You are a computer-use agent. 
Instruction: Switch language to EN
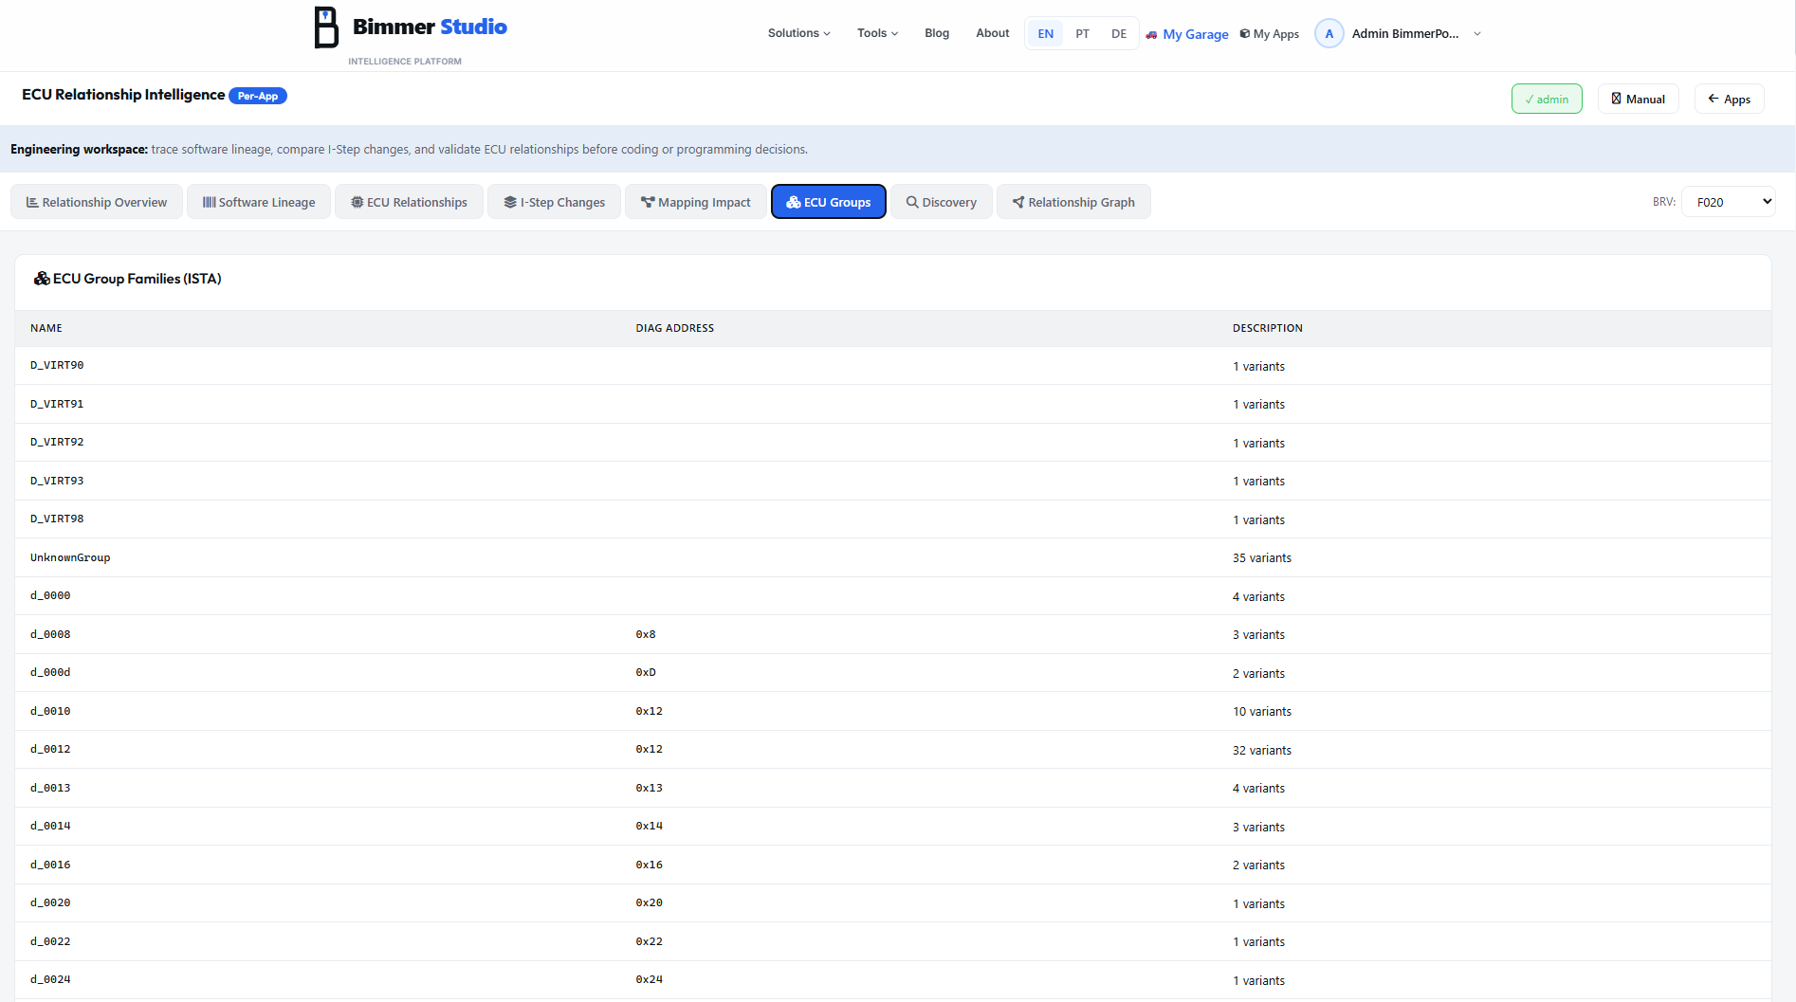coord(1046,33)
